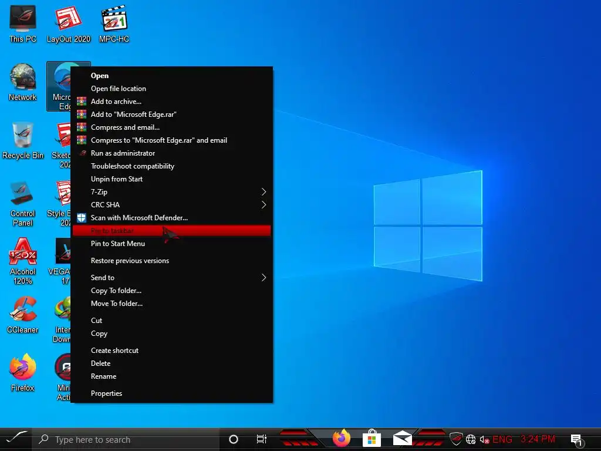Choose Open in the context menu
This screenshot has height=451, width=601.
(172, 76)
